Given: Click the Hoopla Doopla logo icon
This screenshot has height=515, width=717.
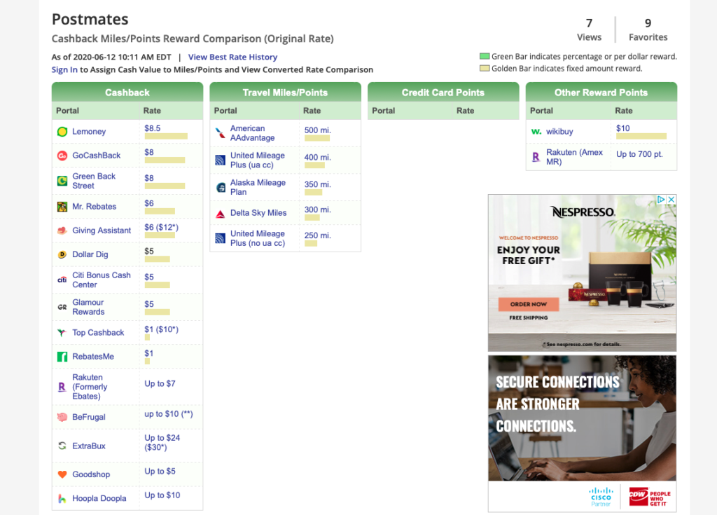Looking at the screenshot, I should [62, 498].
